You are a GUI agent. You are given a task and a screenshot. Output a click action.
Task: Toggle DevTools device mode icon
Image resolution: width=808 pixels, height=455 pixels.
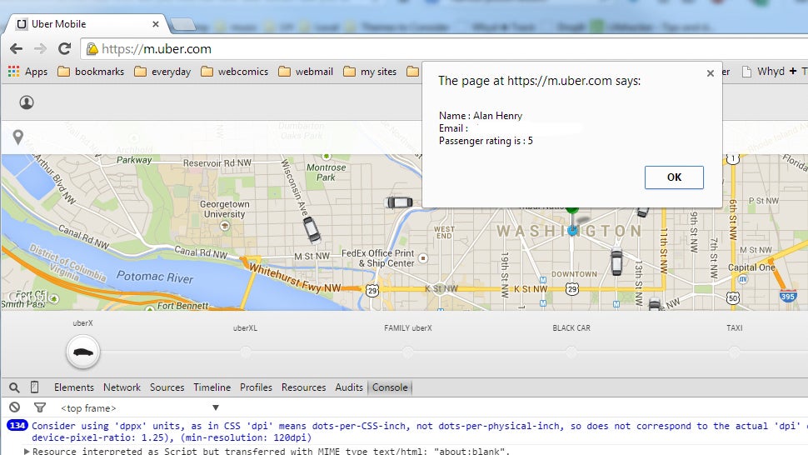(x=34, y=387)
